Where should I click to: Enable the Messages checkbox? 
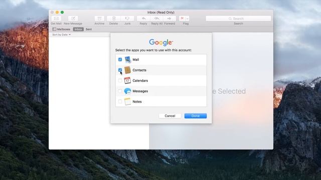(x=120, y=91)
